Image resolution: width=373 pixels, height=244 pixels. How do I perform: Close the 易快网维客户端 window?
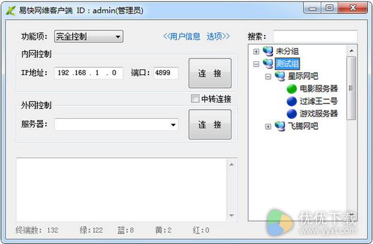tap(352, 8)
